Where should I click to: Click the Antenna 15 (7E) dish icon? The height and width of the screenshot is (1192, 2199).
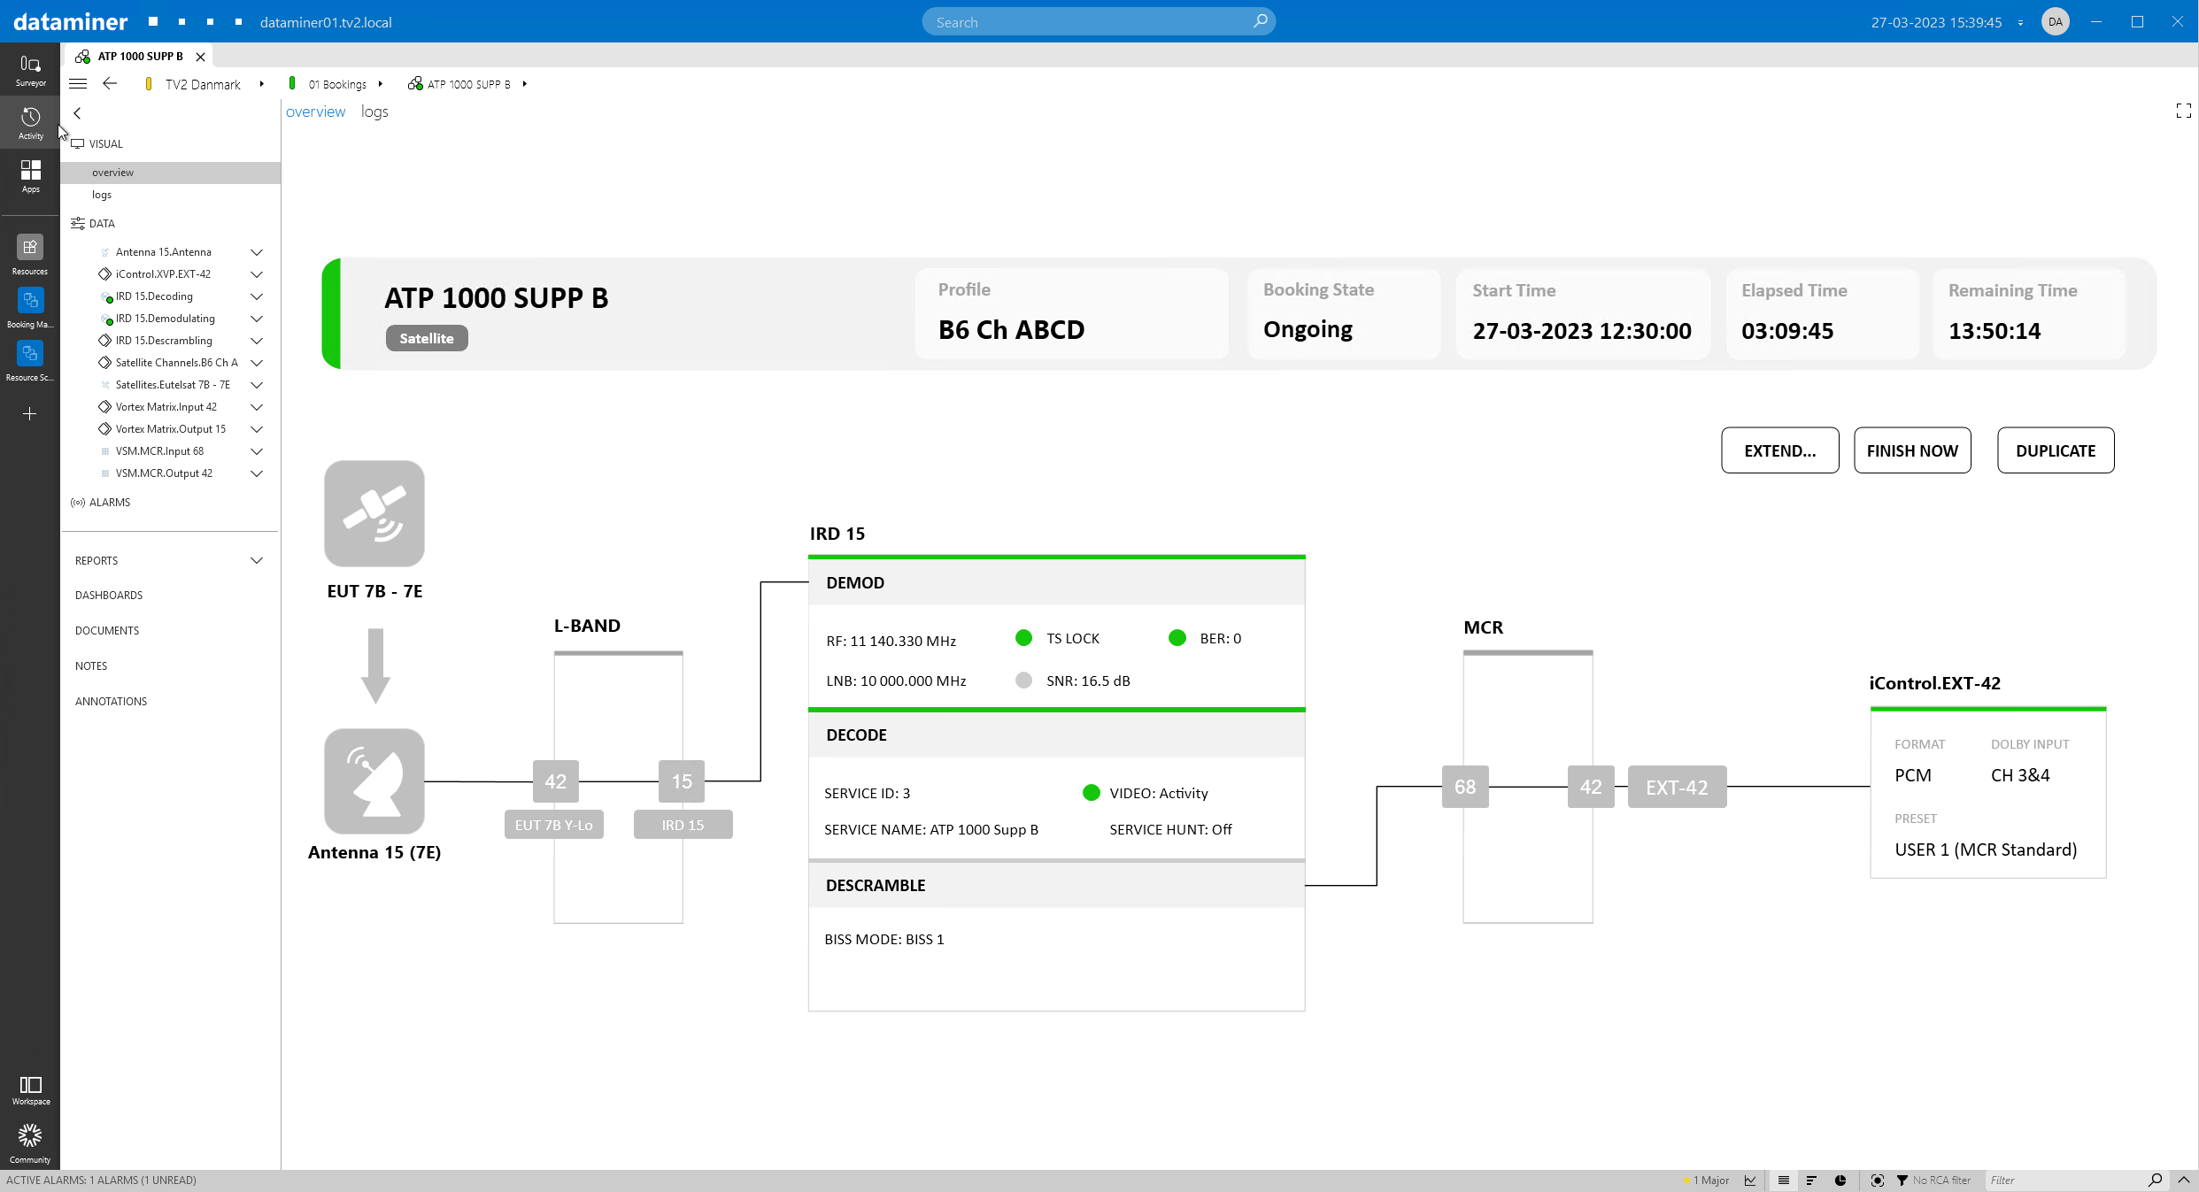(x=374, y=781)
